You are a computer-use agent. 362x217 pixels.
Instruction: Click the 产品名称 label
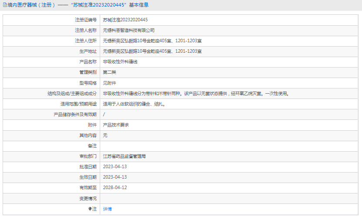click(x=88, y=61)
